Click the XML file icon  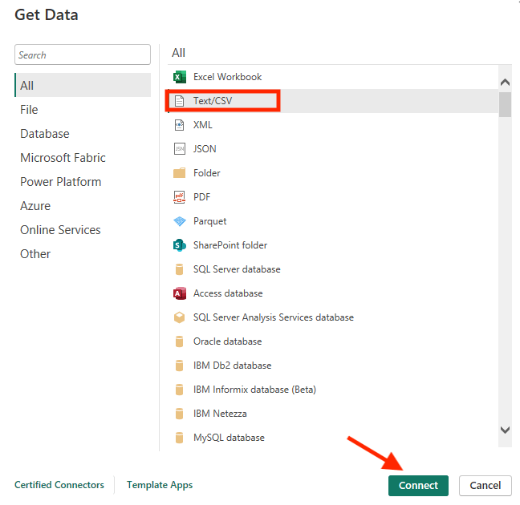[x=180, y=125]
